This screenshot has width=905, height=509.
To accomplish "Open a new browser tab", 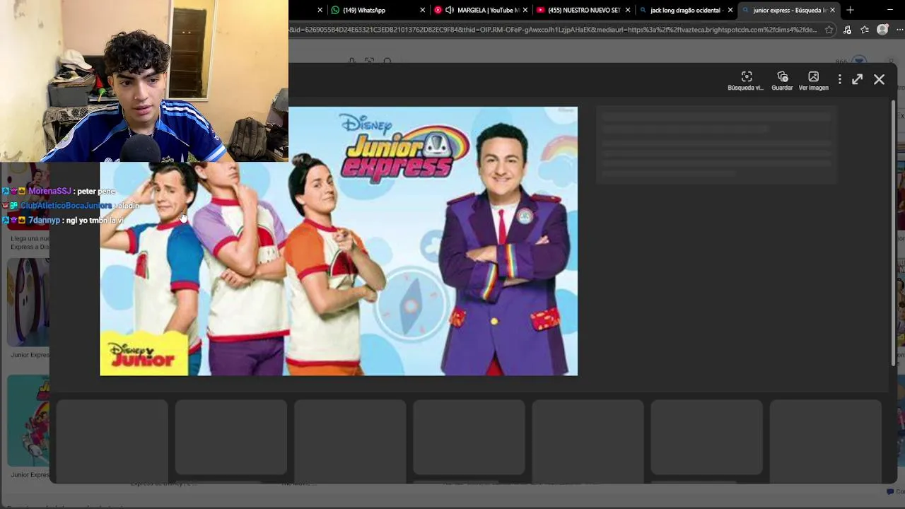I will (850, 10).
